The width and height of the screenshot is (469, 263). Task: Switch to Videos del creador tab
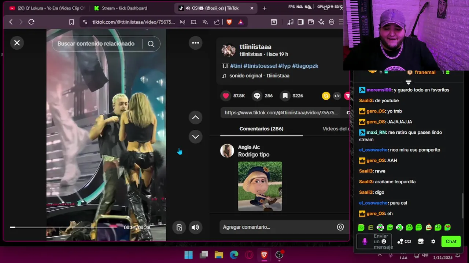336,129
